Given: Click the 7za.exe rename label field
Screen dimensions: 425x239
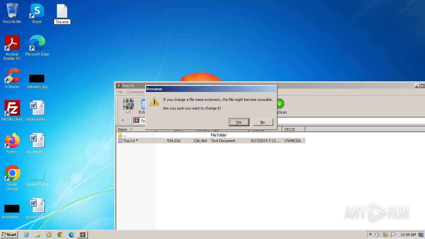Looking at the screenshot, I should tap(62, 22).
